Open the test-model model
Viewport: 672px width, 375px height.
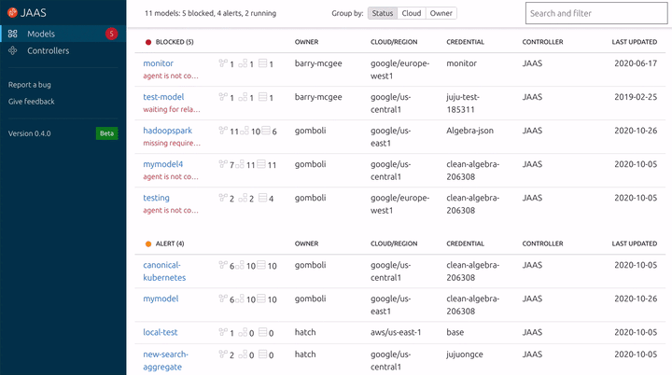pyautogui.click(x=163, y=97)
